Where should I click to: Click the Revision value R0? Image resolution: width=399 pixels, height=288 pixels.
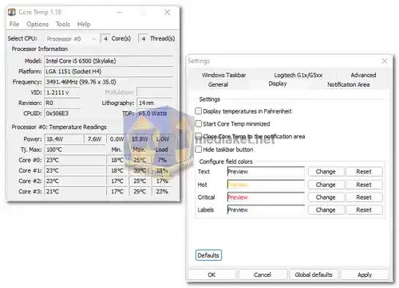coord(62,103)
